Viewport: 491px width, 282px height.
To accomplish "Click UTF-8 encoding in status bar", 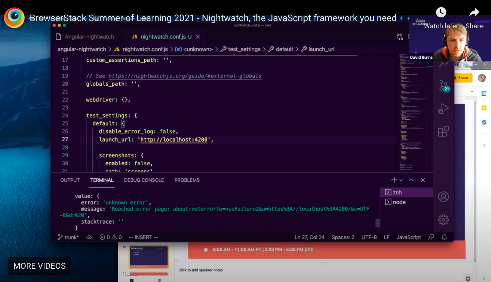I will pos(369,237).
